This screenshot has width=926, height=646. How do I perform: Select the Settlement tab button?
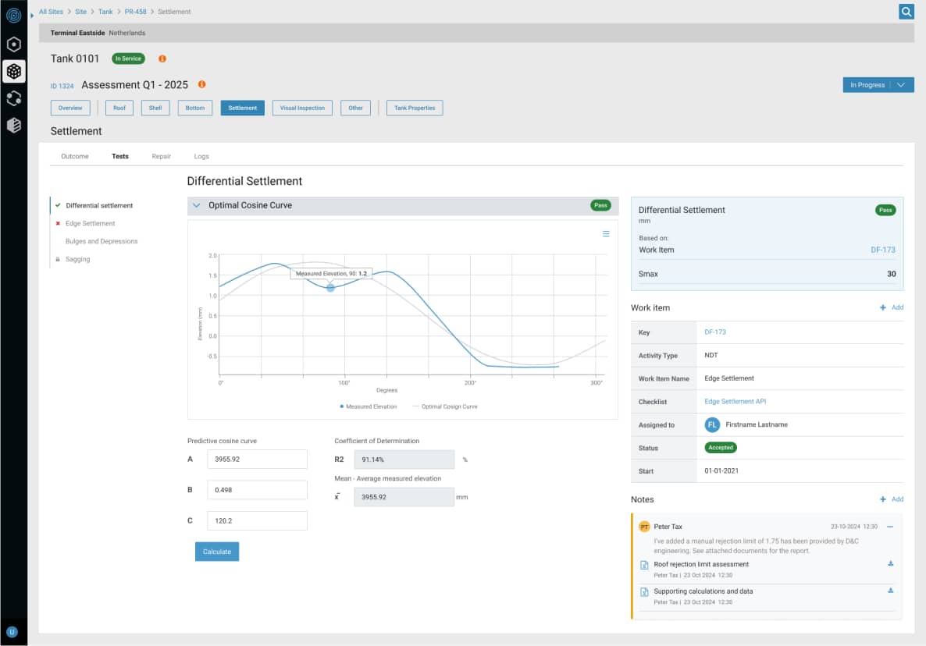[x=243, y=108]
